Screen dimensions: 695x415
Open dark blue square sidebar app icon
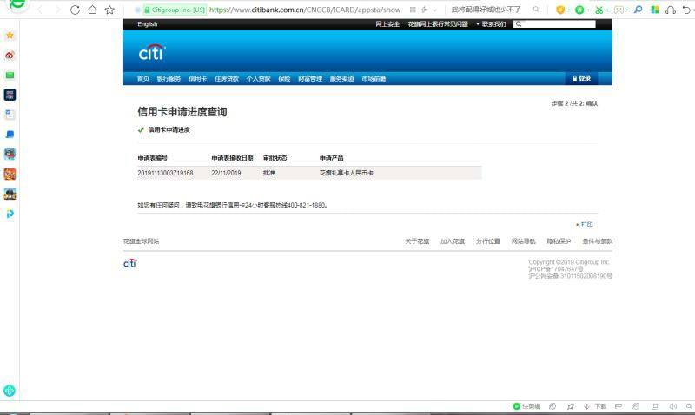click(10, 95)
